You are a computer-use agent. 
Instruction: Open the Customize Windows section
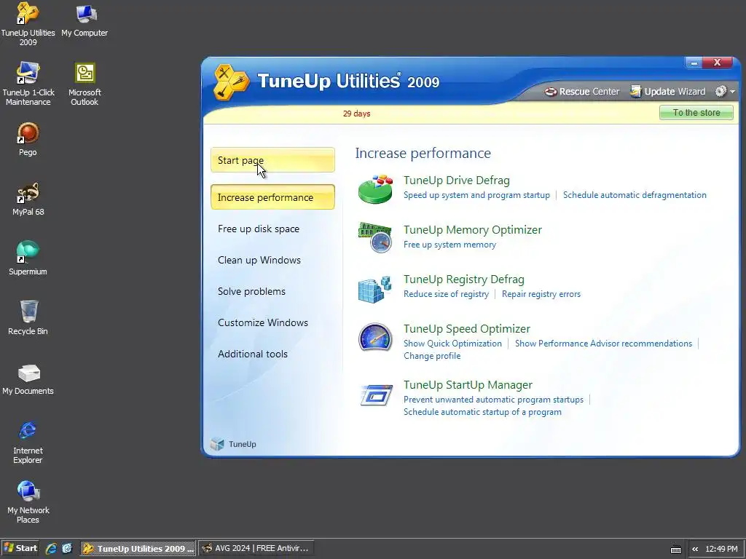(262, 322)
